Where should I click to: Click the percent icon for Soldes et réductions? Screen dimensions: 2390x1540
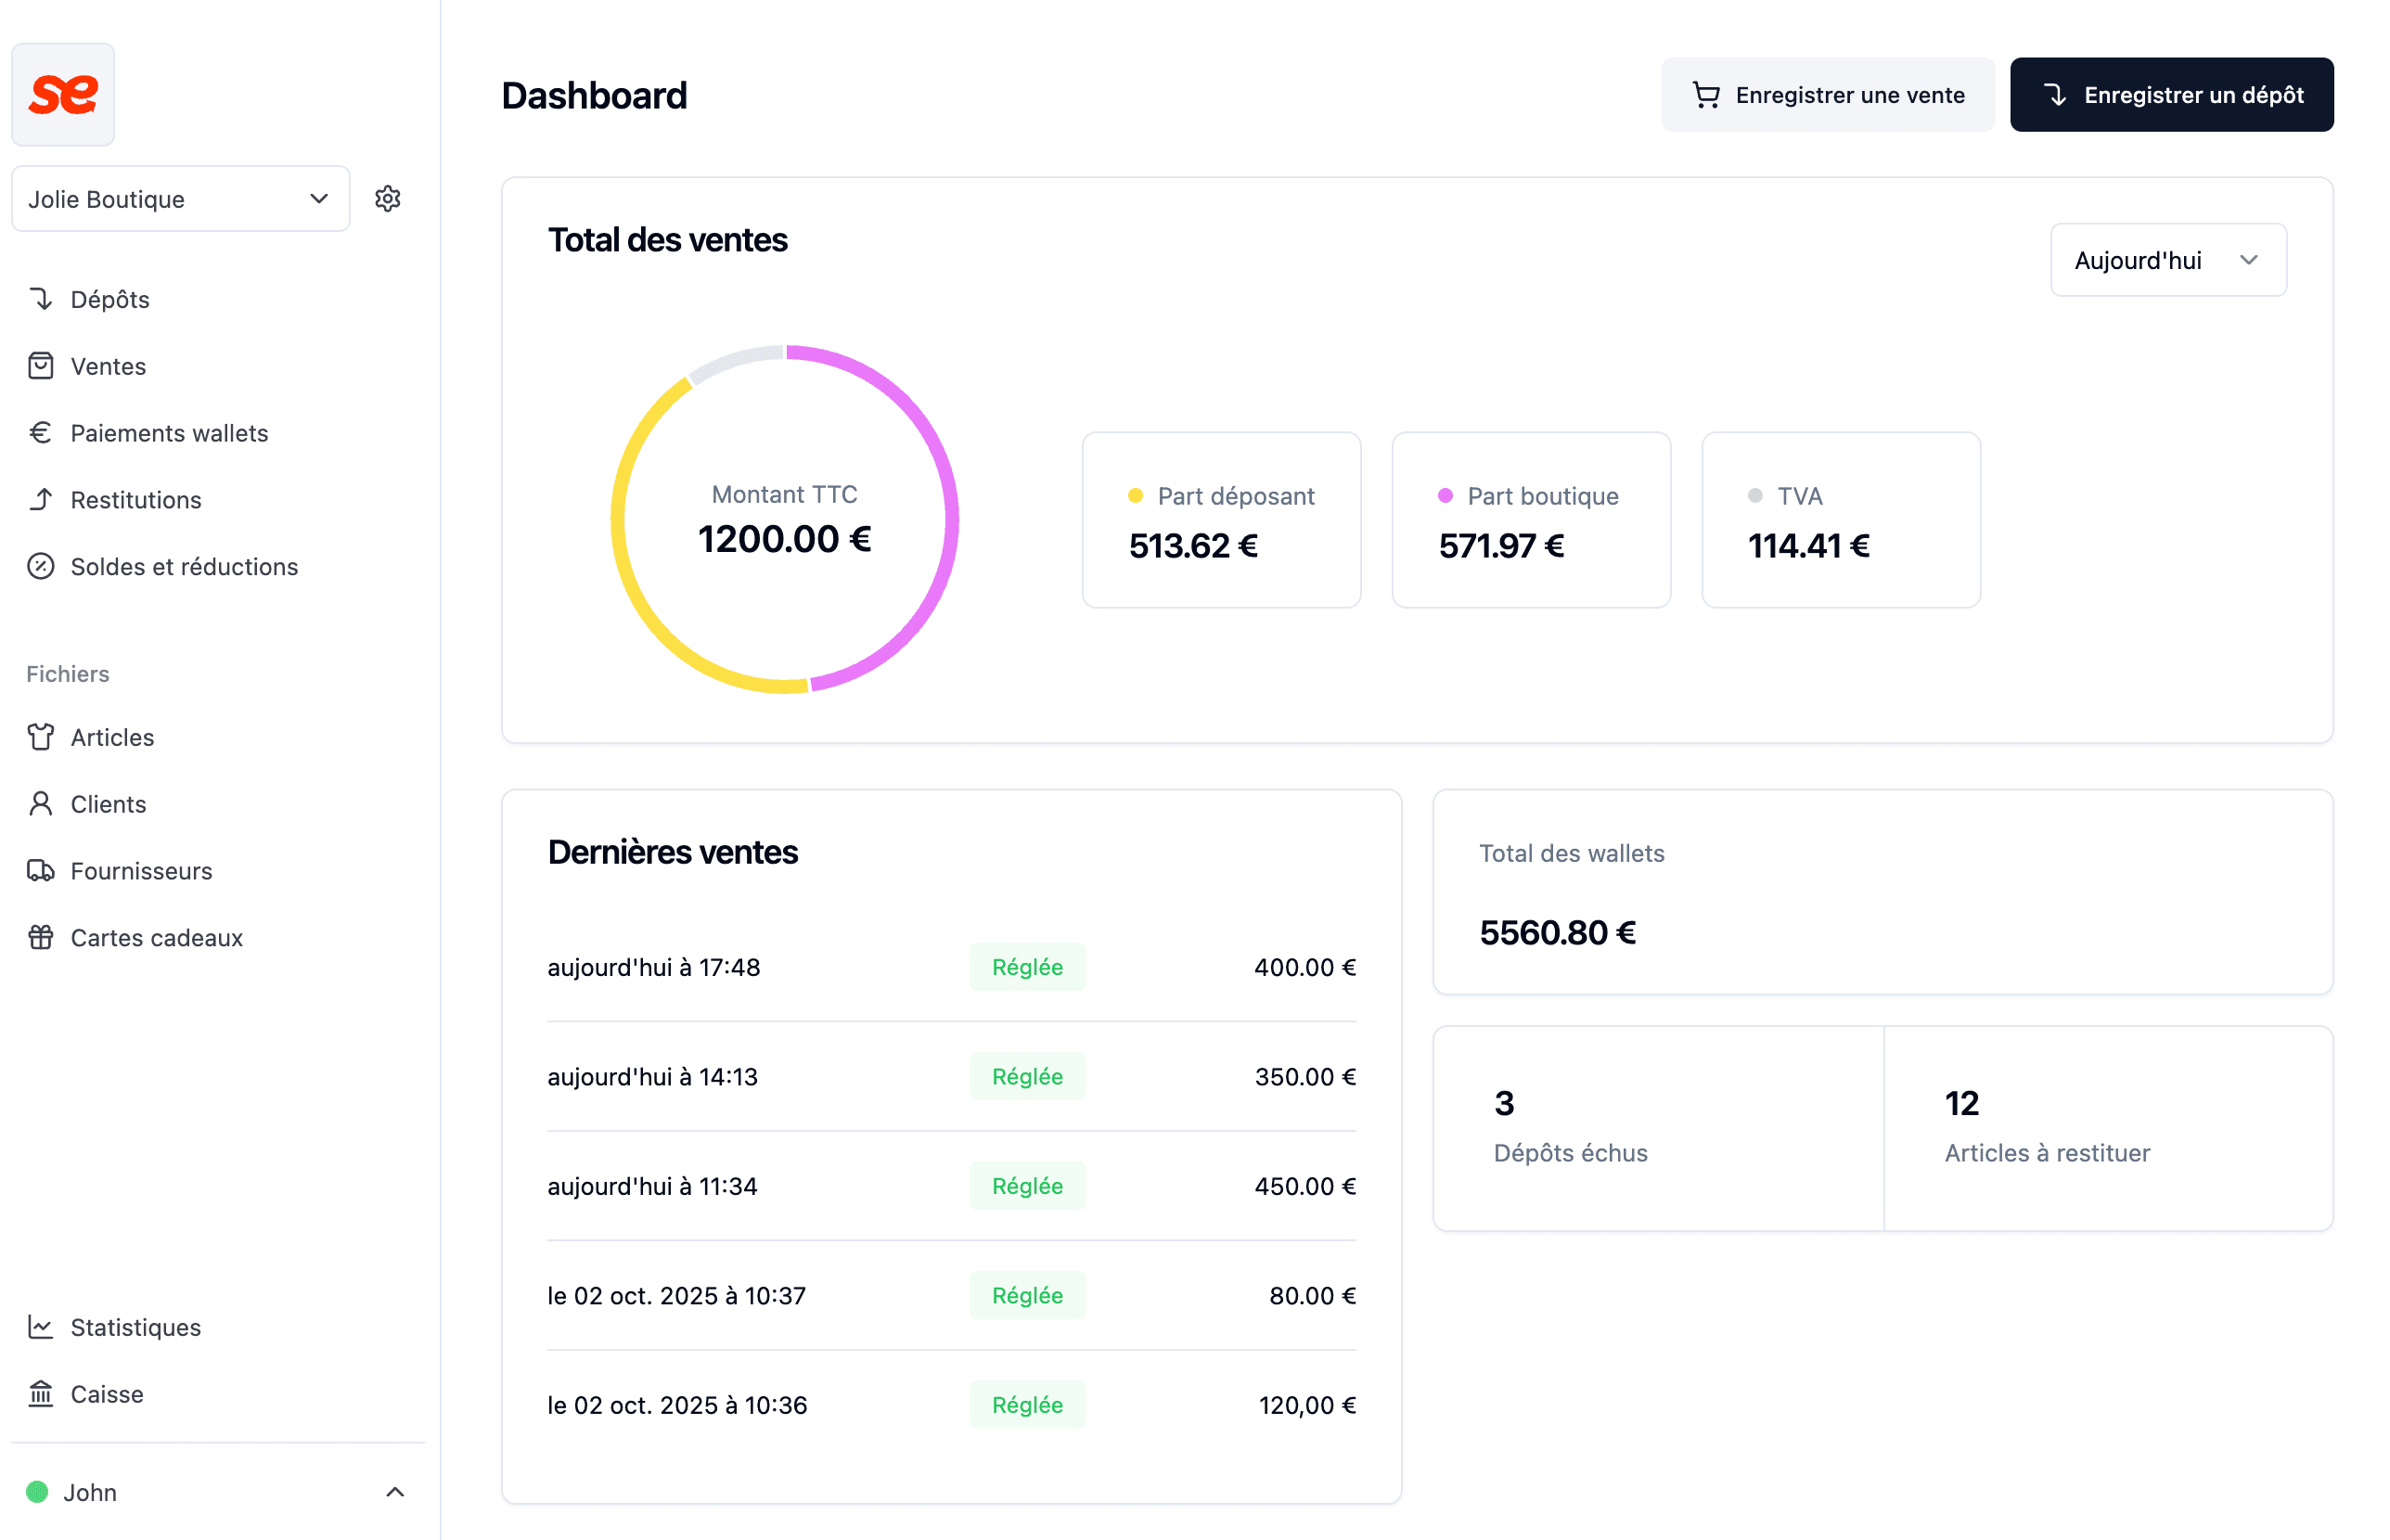[x=41, y=566]
